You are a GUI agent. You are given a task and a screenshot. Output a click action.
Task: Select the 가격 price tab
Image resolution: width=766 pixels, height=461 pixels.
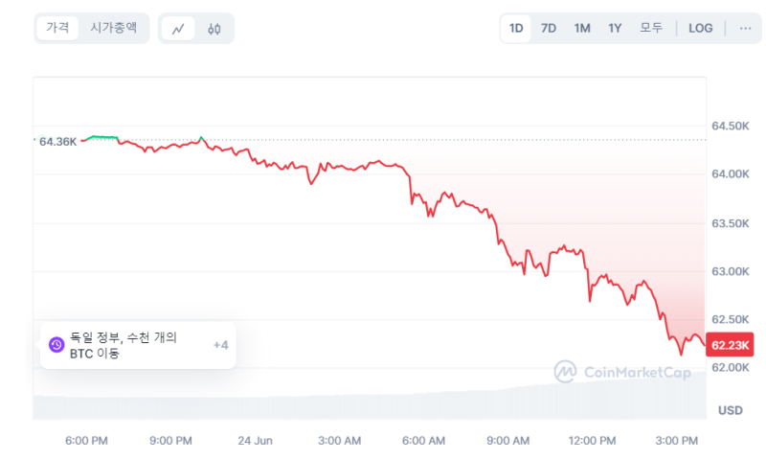(57, 28)
